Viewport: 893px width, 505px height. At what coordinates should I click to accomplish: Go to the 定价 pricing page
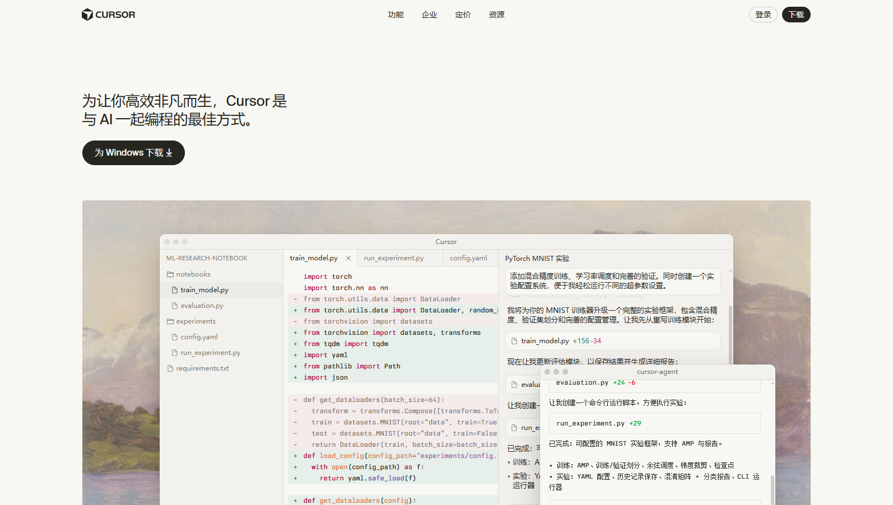(463, 15)
